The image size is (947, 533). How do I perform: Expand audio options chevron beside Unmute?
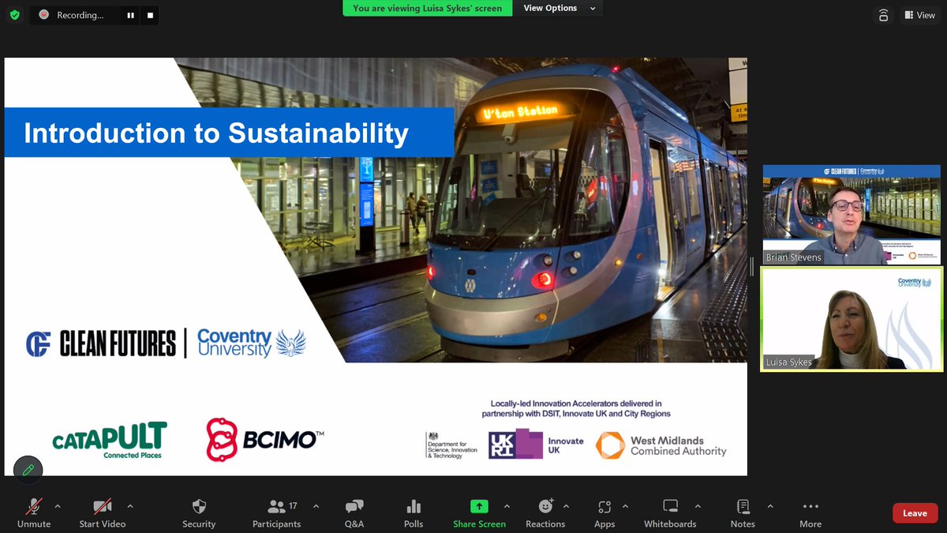pyautogui.click(x=57, y=506)
